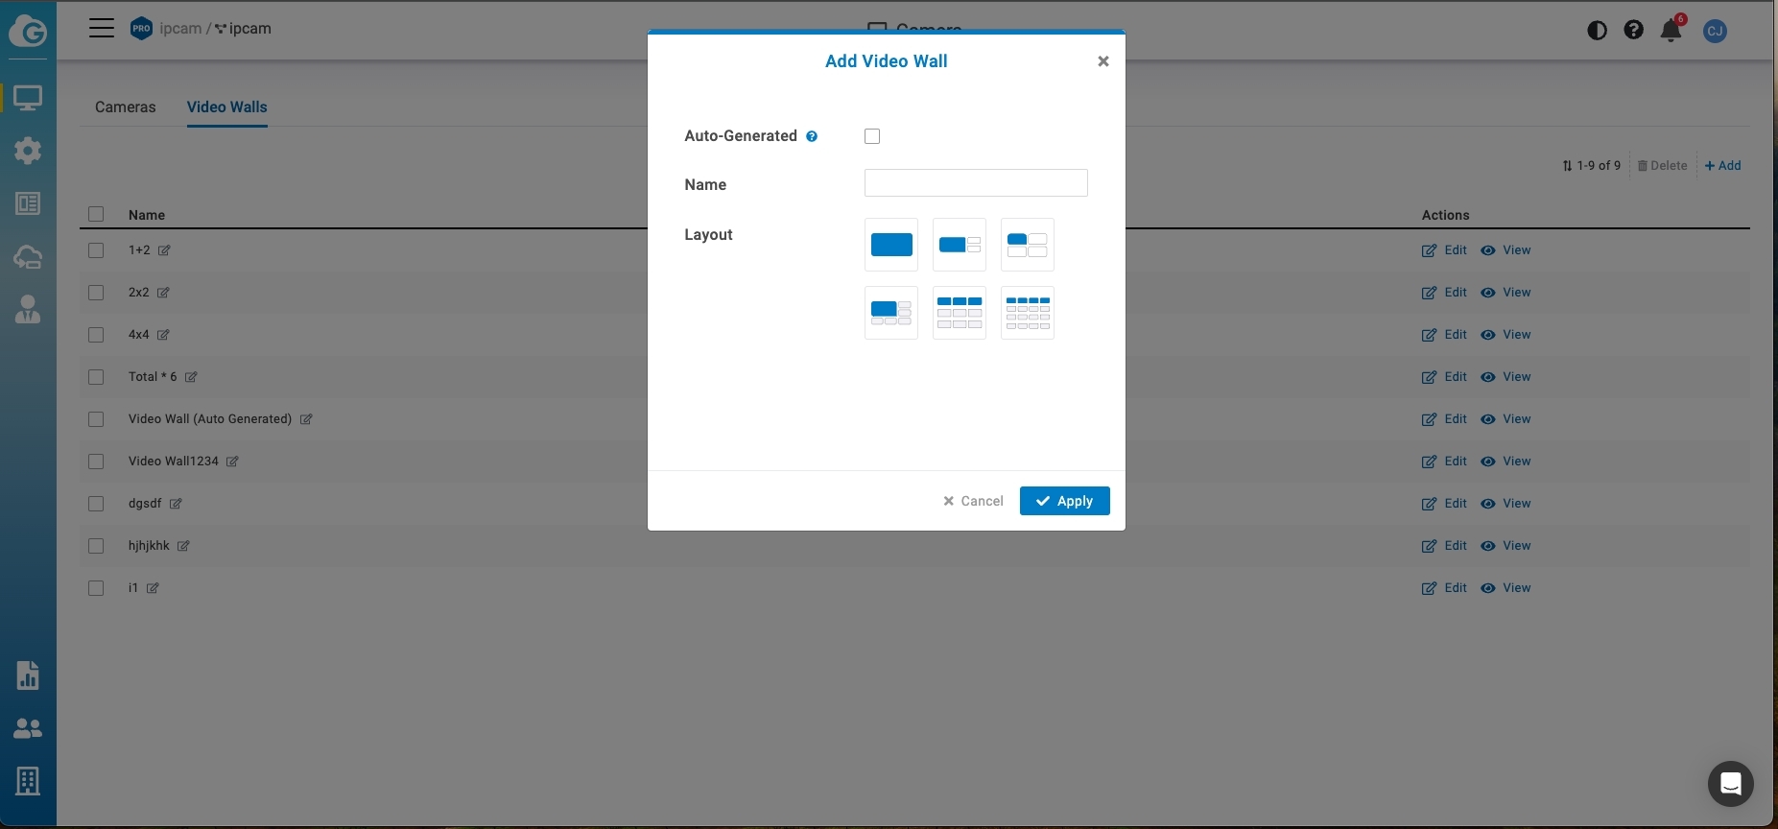Select the single full-screen layout option
This screenshot has height=829, width=1778.
[x=890, y=245]
